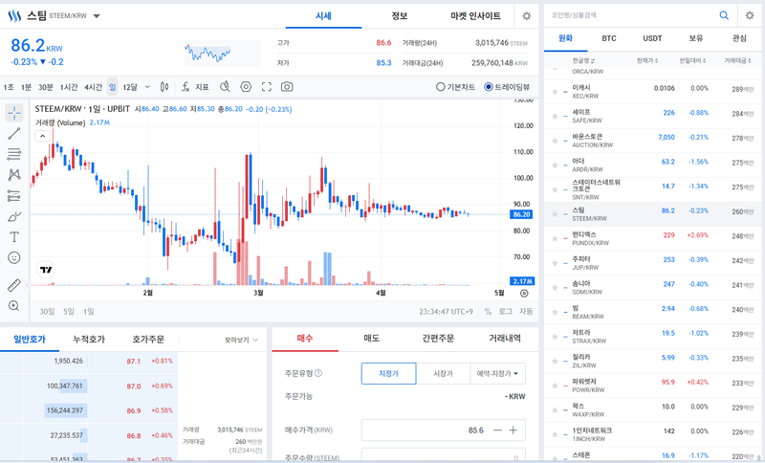Screen dimensions: 765x463
Task: Select the text annotation tool
Action: [x=14, y=236]
